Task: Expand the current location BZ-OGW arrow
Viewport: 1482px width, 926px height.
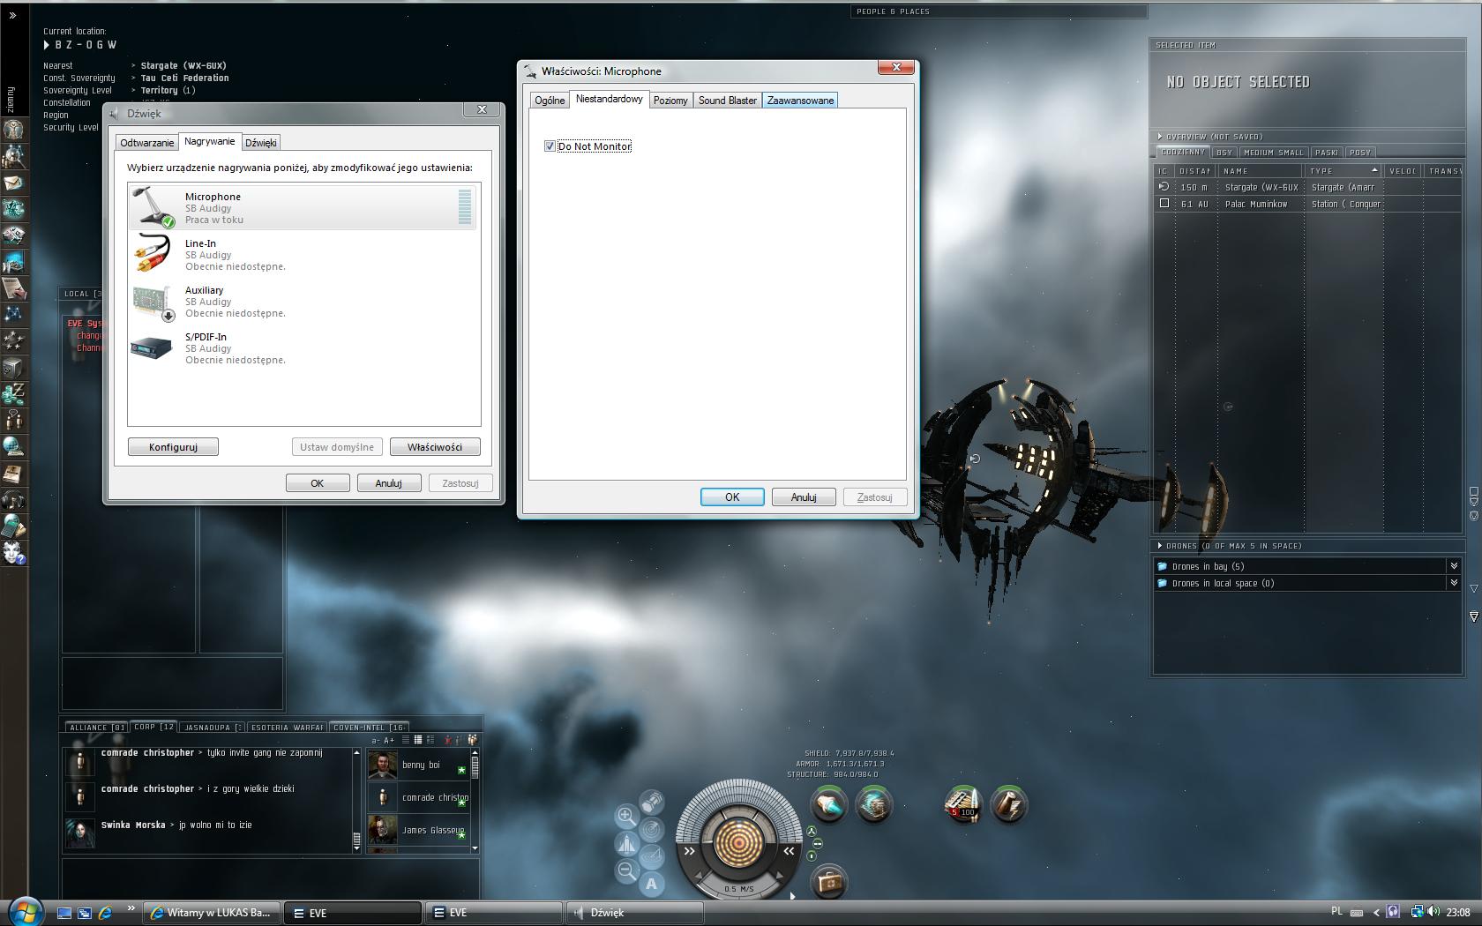Action: pyautogui.click(x=47, y=45)
